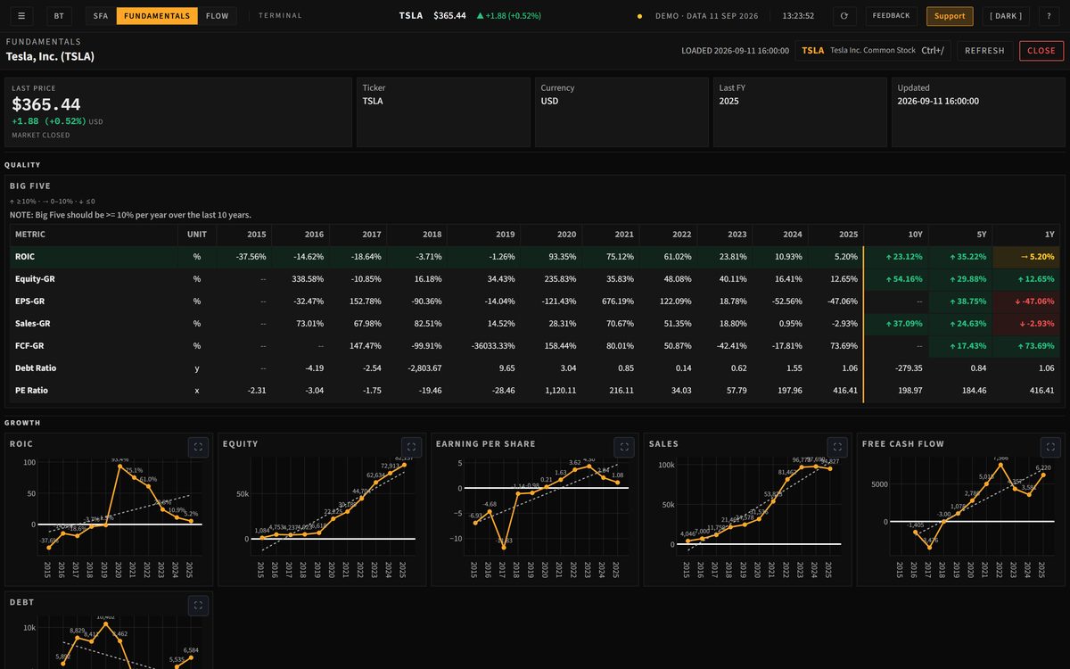Select the ROIC metric row label

click(25, 257)
